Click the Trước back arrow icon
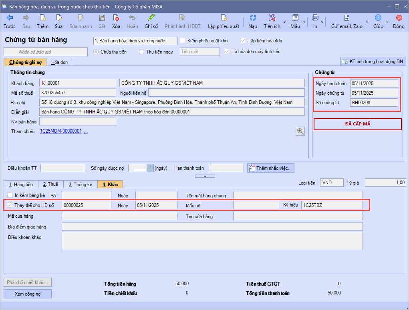The image size is (409, 310). point(10,18)
